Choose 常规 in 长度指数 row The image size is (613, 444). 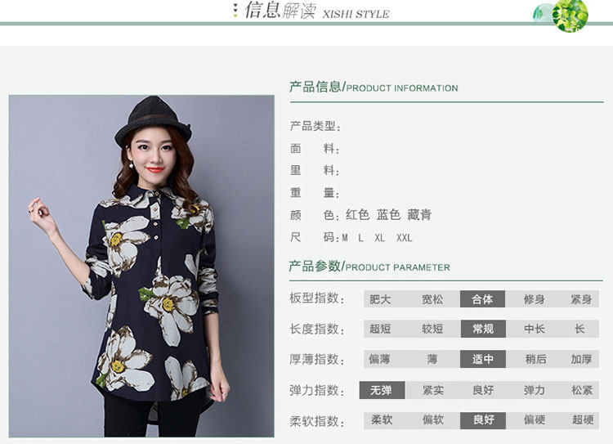pyautogui.click(x=483, y=329)
